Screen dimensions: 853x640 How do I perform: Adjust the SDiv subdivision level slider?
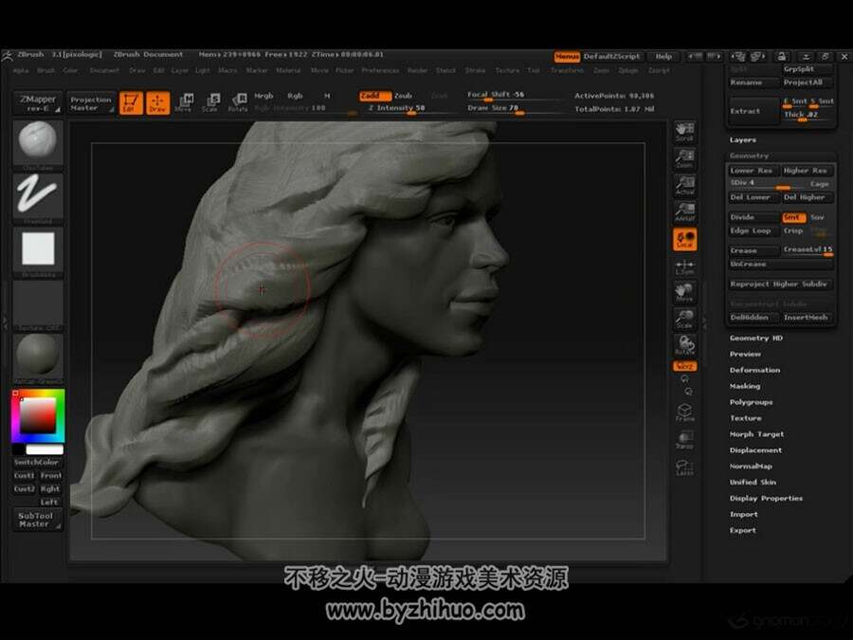pos(768,183)
